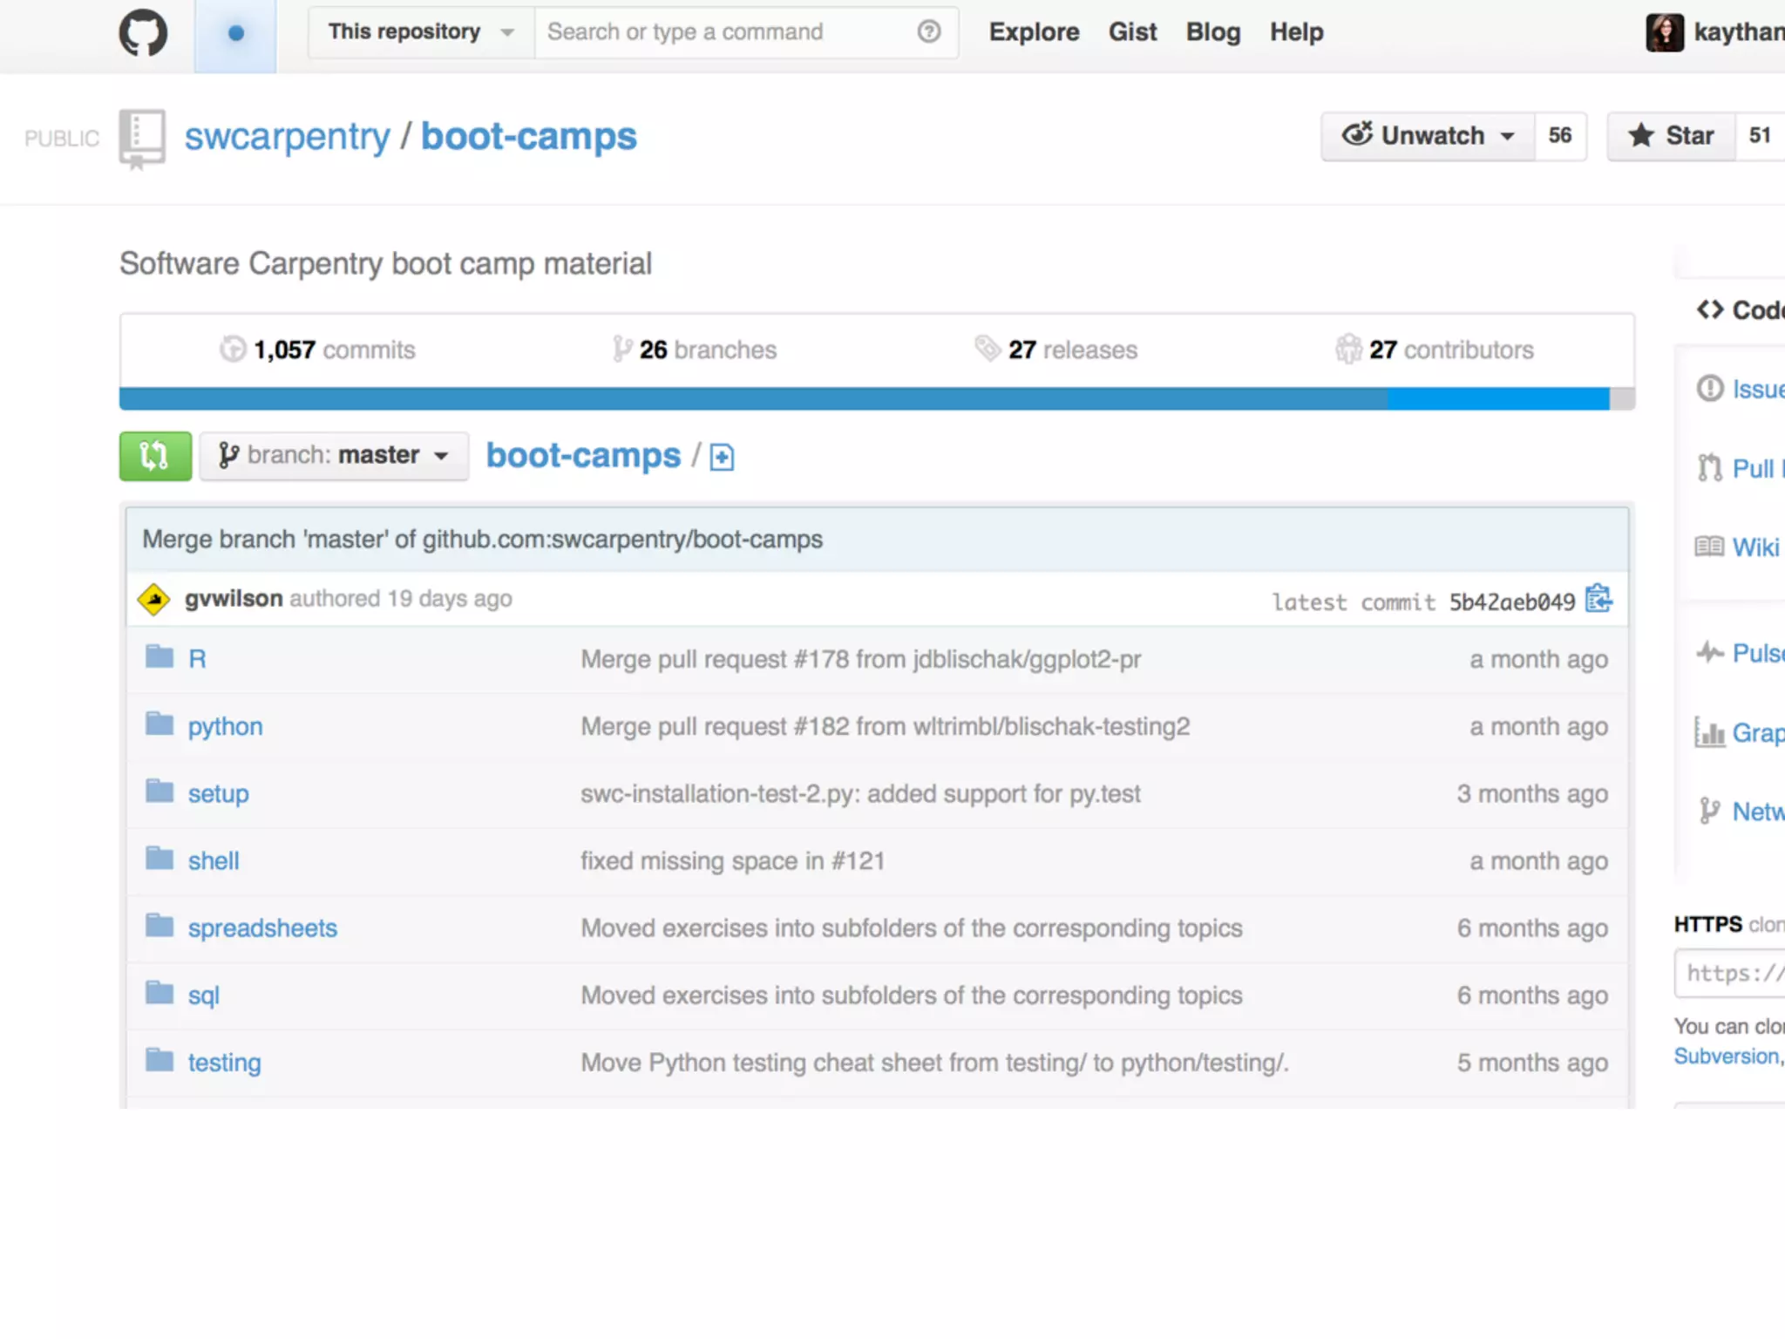Screen dimensions: 1785x1339
Task: Toggle Unwatch for this repository
Action: coord(1428,136)
